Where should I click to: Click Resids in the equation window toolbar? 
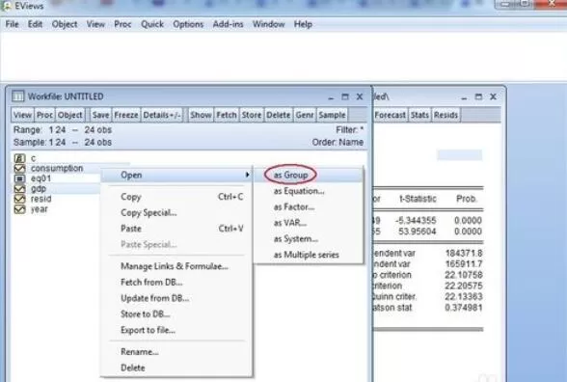click(x=445, y=115)
